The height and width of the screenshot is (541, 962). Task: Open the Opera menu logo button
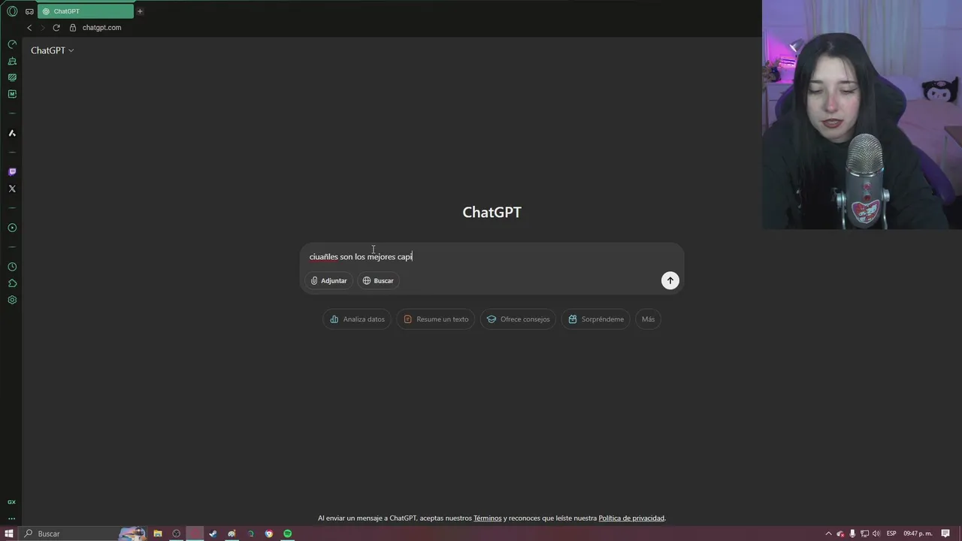[12, 11]
